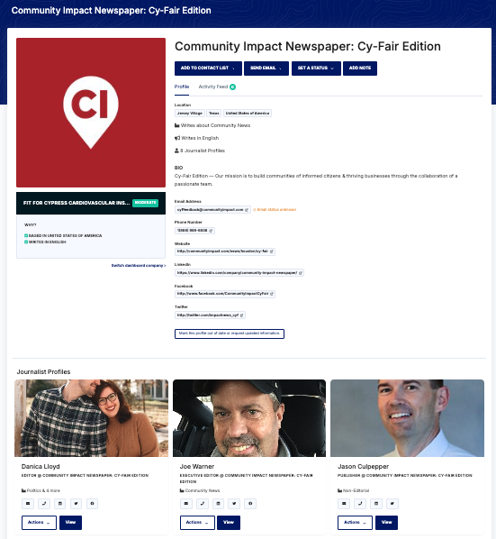Click the Joe Warner name heading
This screenshot has width=496, height=539.
point(197,467)
